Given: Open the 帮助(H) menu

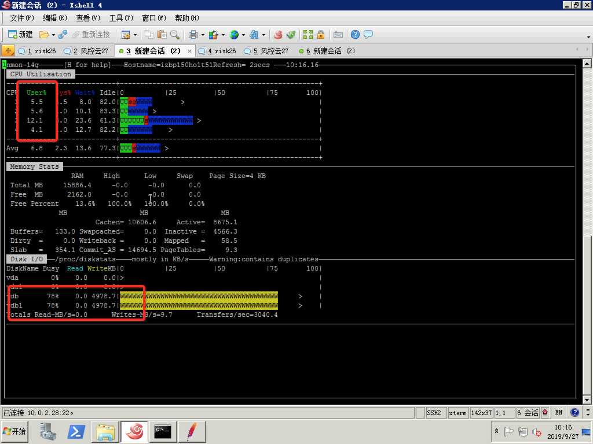Looking at the screenshot, I should pyautogui.click(x=187, y=18).
